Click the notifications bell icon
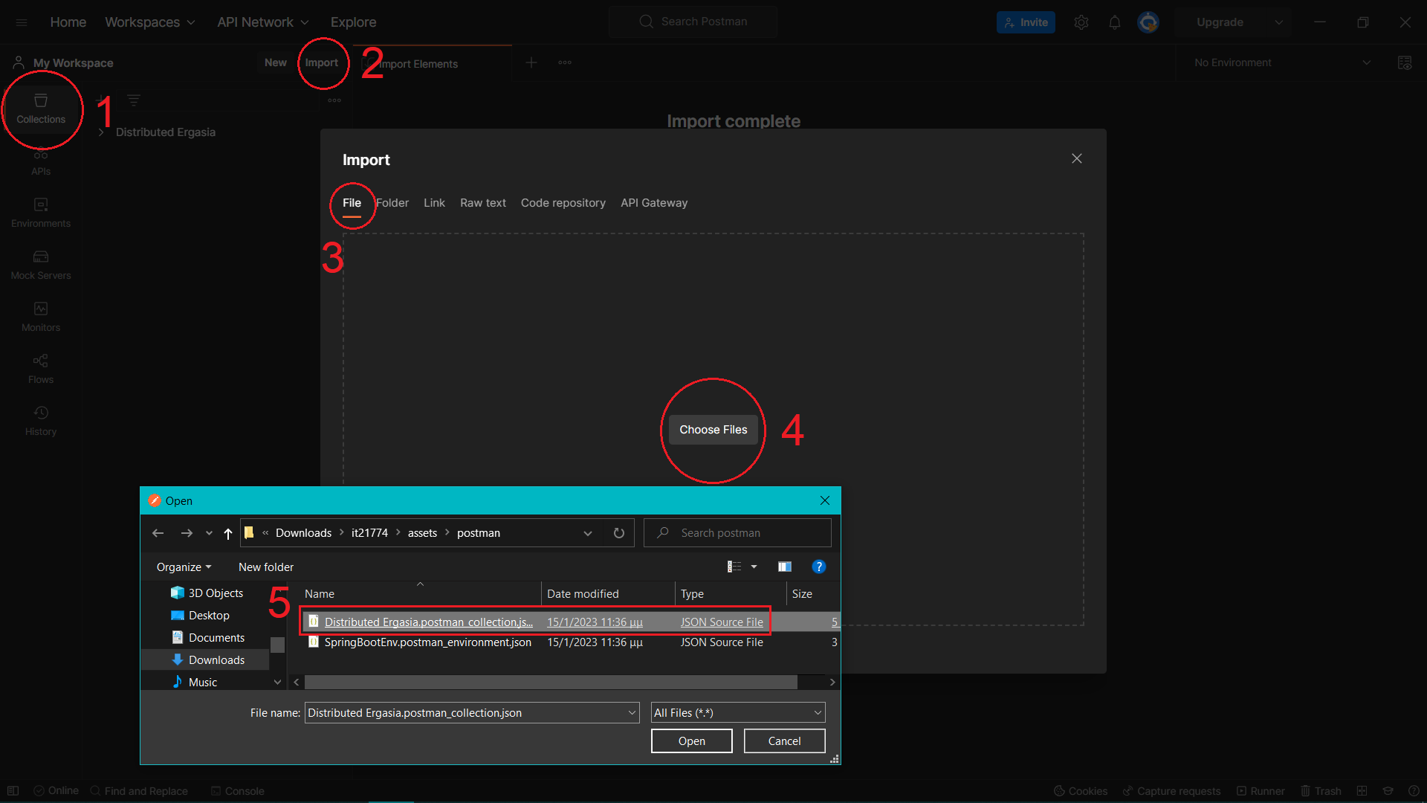Image resolution: width=1427 pixels, height=803 pixels. (1114, 22)
